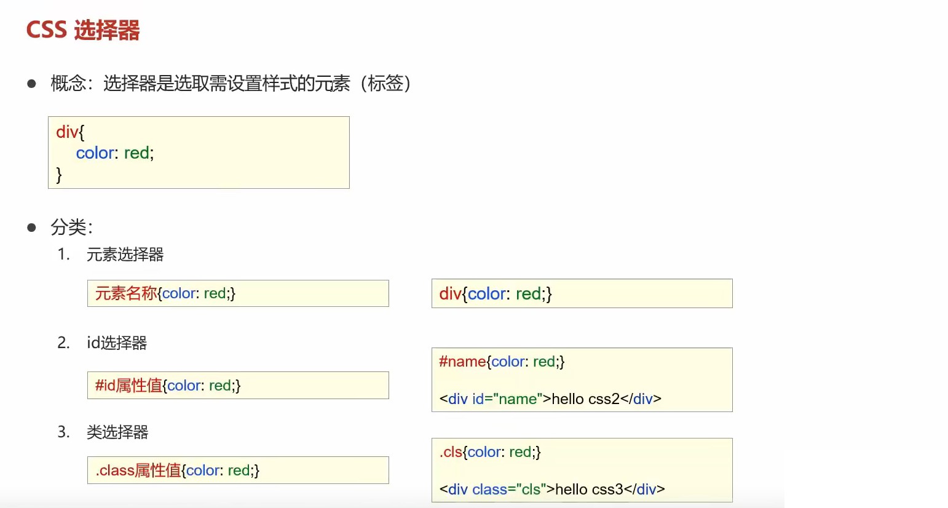Click the "元素名称{color: red;}" syntax box

point(237,293)
